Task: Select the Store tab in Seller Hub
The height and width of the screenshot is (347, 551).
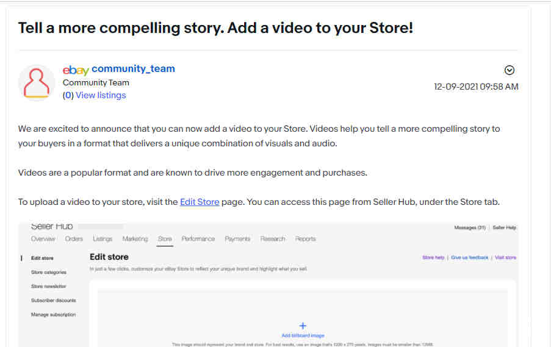Action: point(165,239)
